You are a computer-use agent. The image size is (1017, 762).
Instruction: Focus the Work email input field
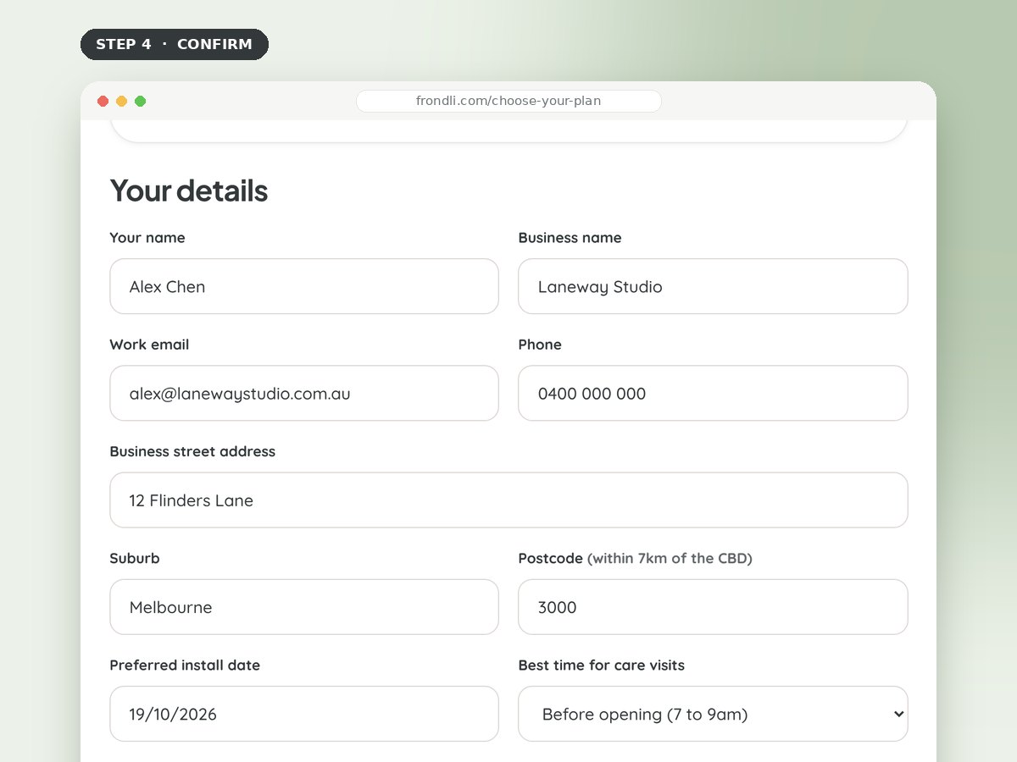(x=304, y=393)
